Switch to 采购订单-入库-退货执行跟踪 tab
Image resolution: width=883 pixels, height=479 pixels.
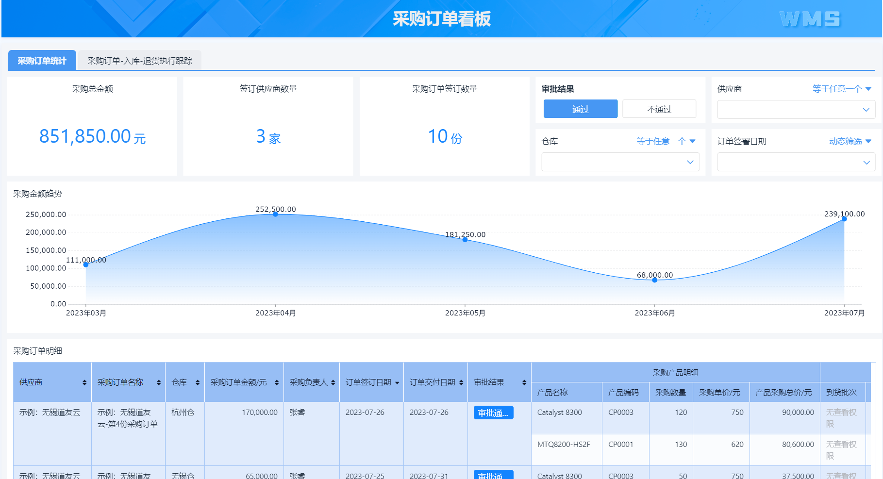[x=140, y=60]
